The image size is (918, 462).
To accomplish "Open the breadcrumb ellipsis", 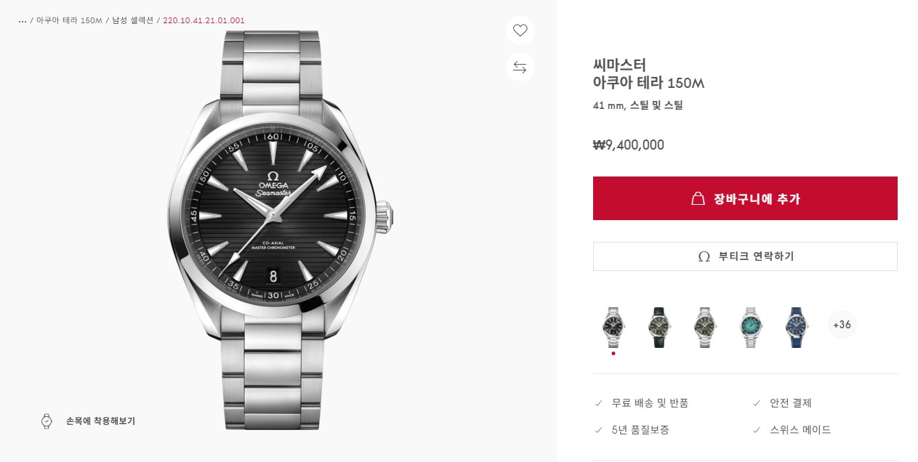I will (x=23, y=20).
